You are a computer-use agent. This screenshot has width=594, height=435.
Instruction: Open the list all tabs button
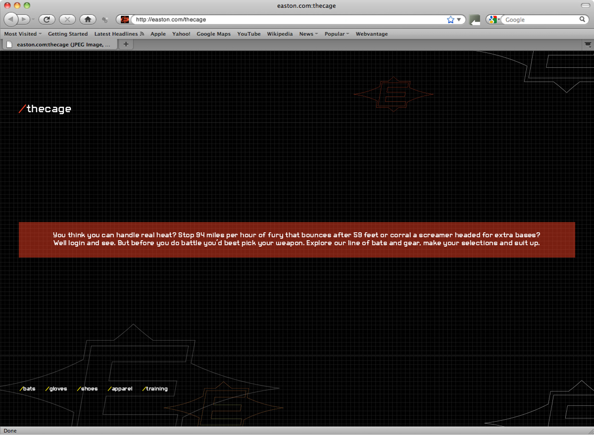click(x=588, y=44)
